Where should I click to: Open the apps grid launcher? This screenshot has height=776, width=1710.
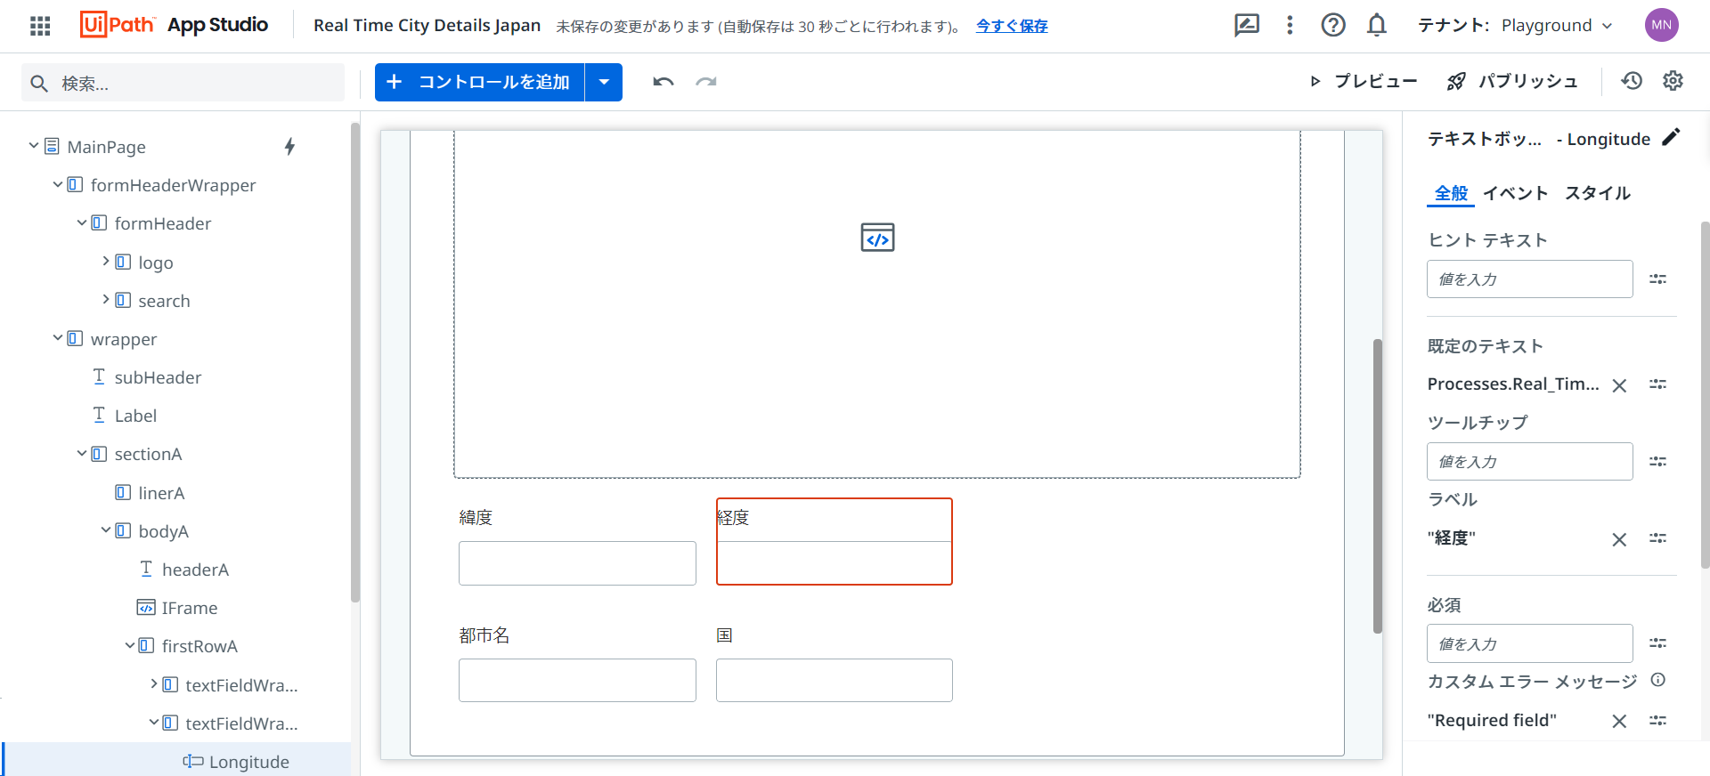[x=40, y=26]
